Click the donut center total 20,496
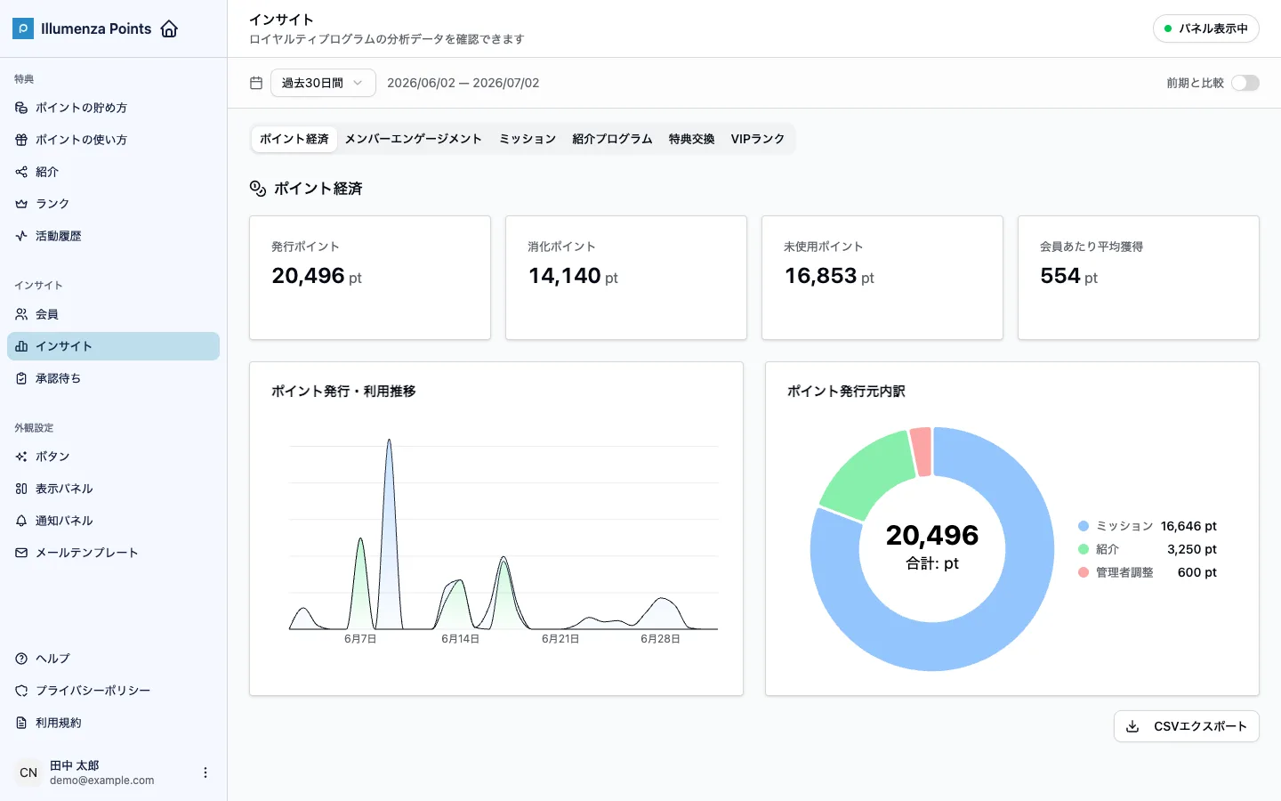This screenshot has height=801, width=1281. (x=932, y=535)
